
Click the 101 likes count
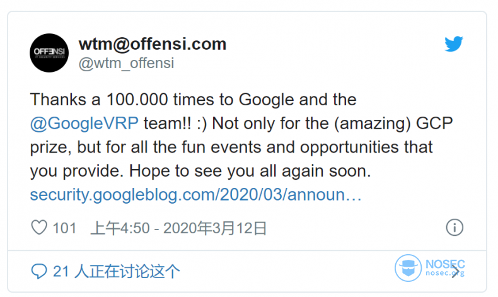coord(64,228)
